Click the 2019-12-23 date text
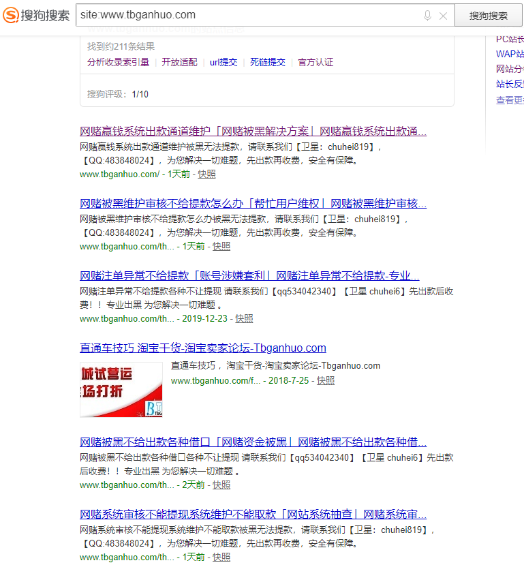This screenshot has width=524, height=565. coord(204,318)
